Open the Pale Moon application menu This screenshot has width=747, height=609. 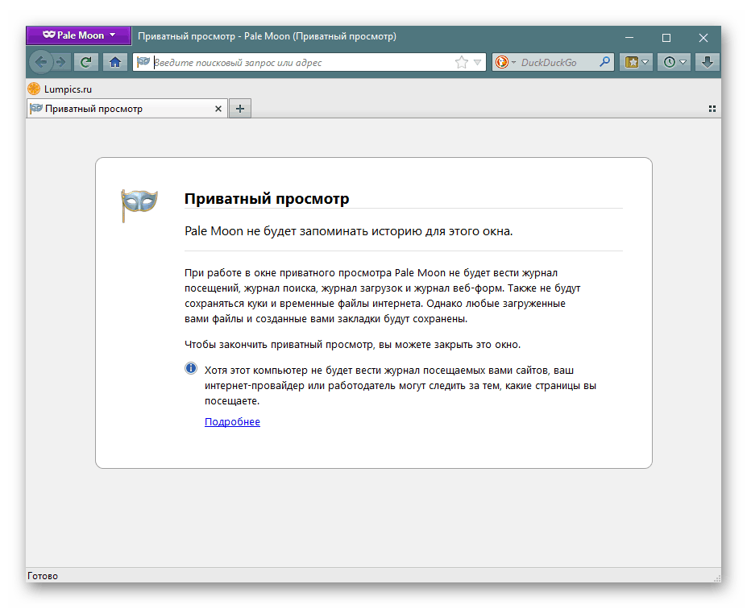coord(79,35)
